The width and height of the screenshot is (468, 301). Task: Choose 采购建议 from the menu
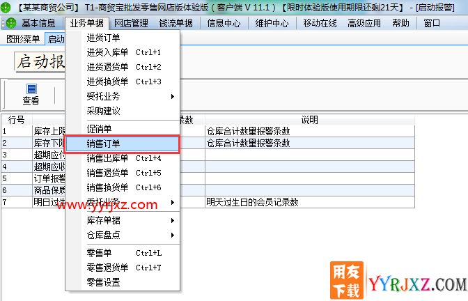coord(123,111)
